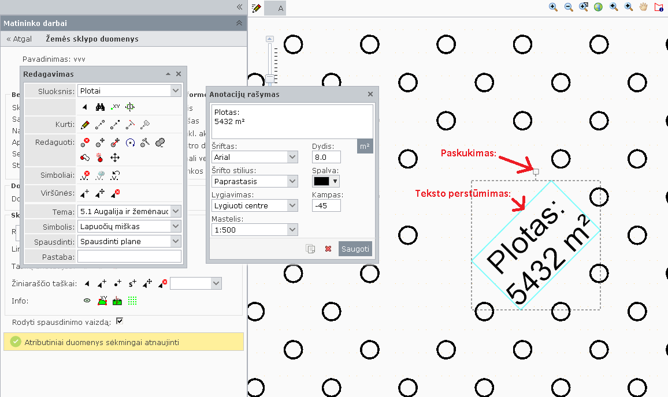Image resolution: width=668 pixels, height=397 pixels.
Task: Click the pencil edit tool in map toolbar
Action: [x=257, y=8]
